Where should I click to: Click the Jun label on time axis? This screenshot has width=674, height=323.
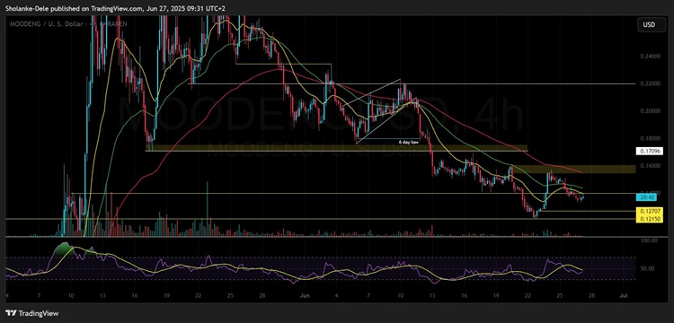click(x=305, y=296)
